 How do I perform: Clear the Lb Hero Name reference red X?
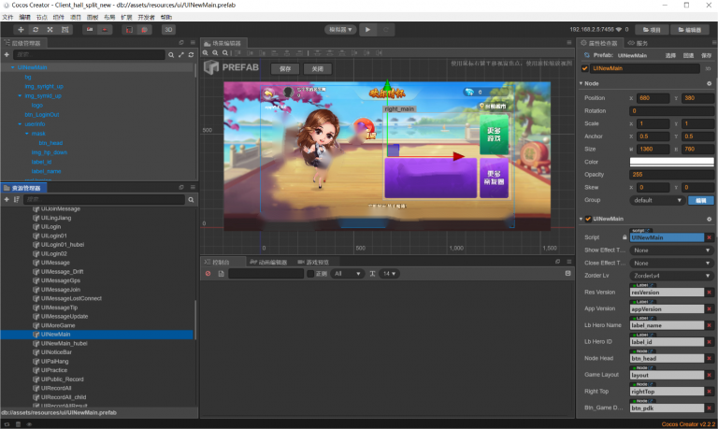[x=710, y=325]
